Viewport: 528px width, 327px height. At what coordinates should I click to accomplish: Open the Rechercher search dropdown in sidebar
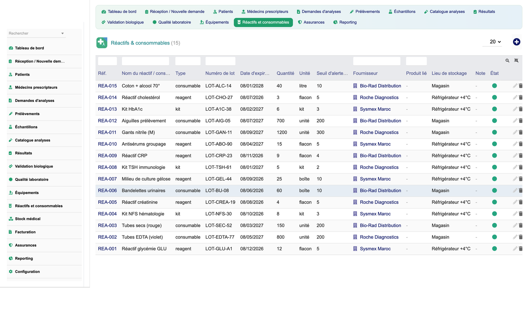(36, 33)
